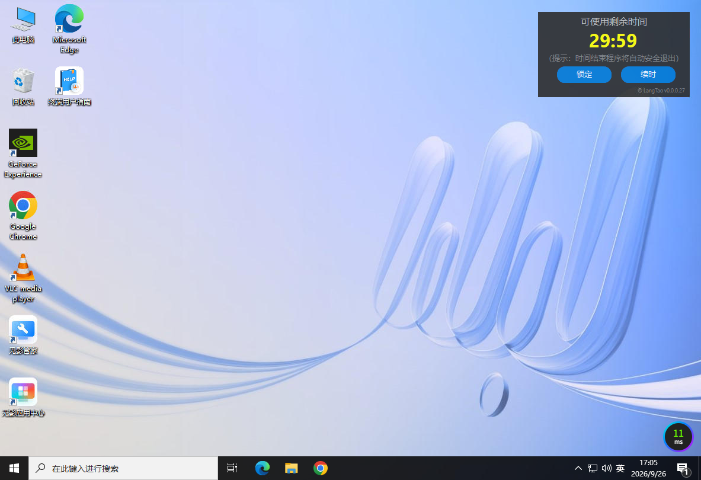Click the taskbar search box
This screenshot has height=480, width=701.
point(123,468)
